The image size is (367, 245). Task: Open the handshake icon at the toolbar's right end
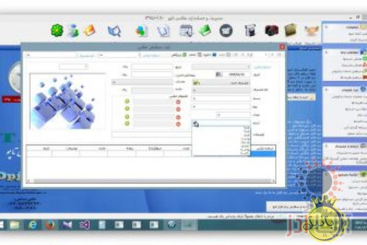coord(312,31)
